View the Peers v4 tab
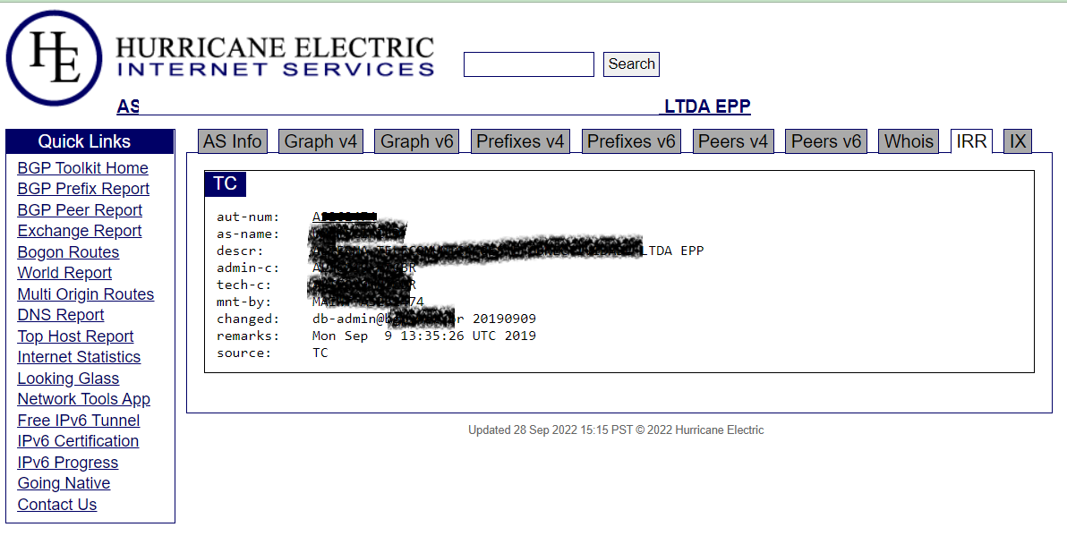The height and width of the screenshot is (536, 1067). (x=733, y=141)
